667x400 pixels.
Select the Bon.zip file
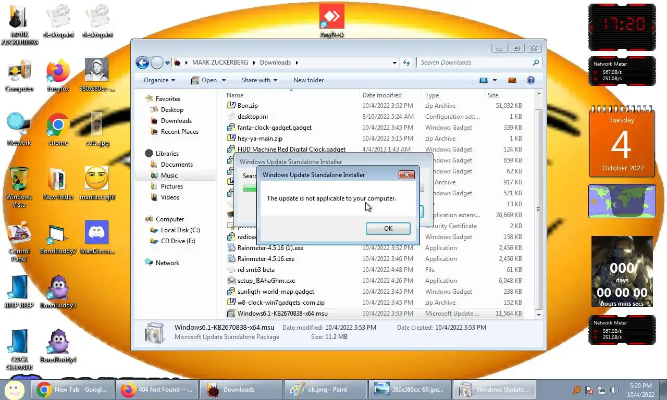coord(374,106)
